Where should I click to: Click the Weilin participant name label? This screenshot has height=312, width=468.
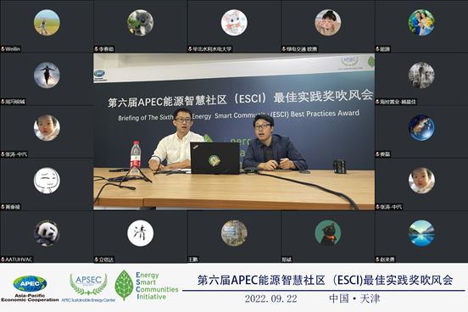click(x=13, y=49)
